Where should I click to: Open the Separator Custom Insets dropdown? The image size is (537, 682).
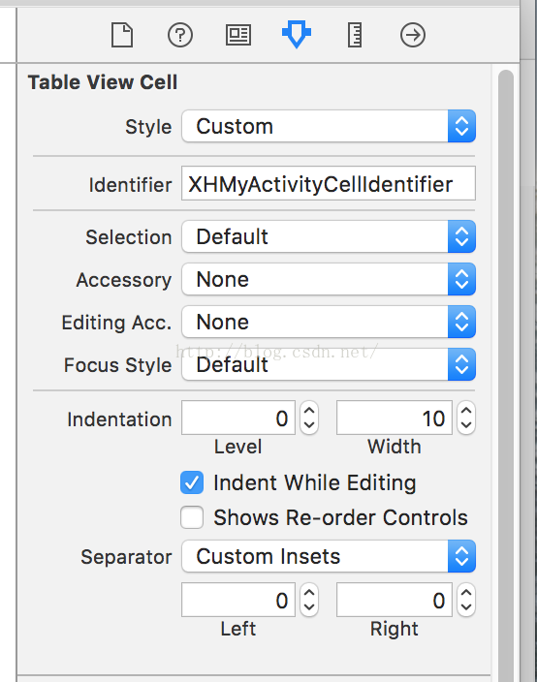(329, 556)
